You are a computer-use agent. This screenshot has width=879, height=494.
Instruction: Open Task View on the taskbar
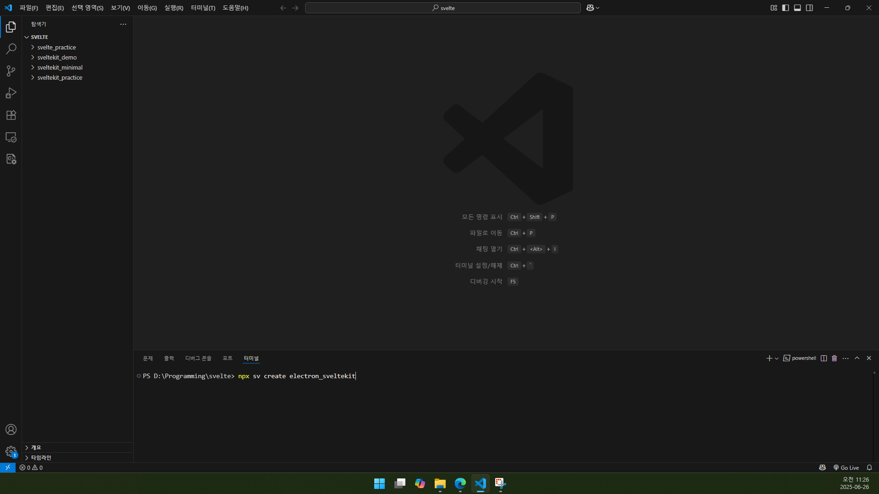pyautogui.click(x=400, y=483)
